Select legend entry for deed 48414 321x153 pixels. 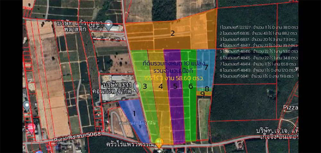258,64
